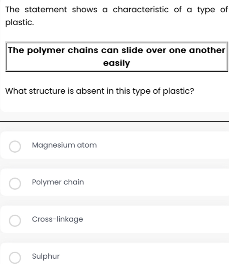Select the Magnesium atom radio button
The width and height of the screenshot is (229, 264).
[x=15, y=147]
